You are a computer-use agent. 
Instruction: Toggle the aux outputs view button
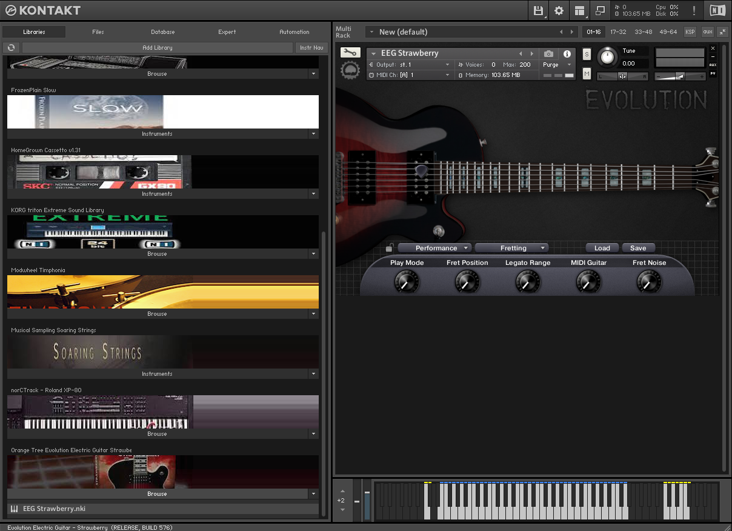point(707,32)
